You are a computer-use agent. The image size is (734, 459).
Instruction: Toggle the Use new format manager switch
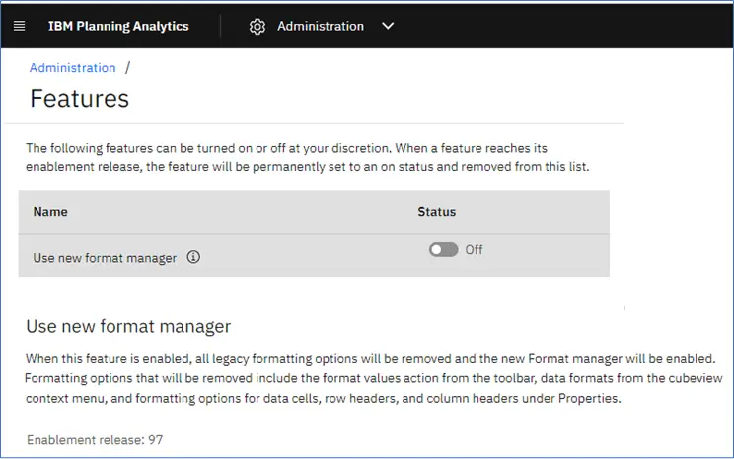(x=443, y=249)
